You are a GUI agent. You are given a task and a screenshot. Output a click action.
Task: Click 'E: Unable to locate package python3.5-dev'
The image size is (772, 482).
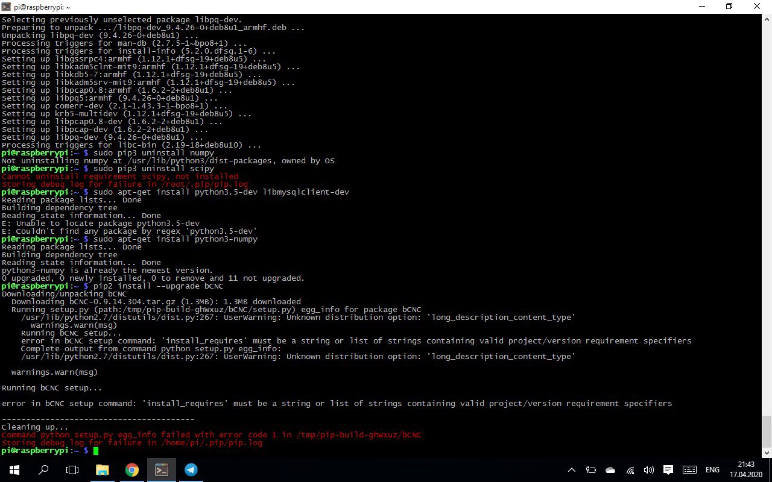100,224
